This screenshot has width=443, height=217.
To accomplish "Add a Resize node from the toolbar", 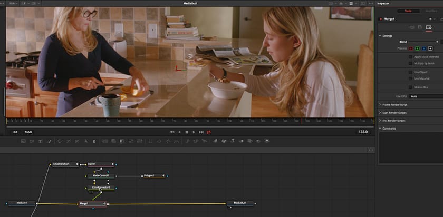I will tap(131, 141).
